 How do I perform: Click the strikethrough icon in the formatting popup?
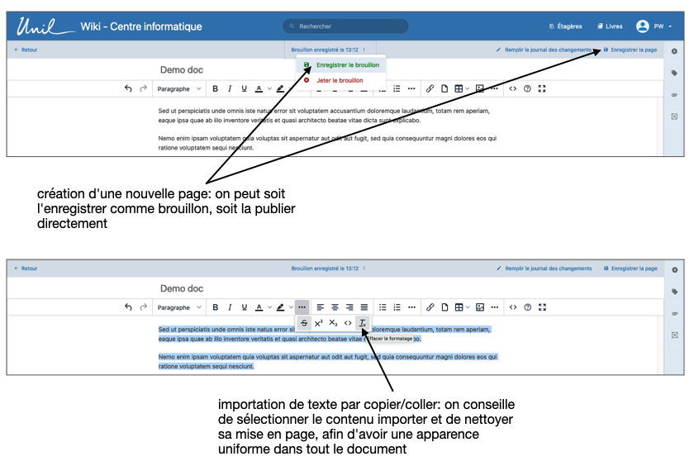(x=304, y=323)
